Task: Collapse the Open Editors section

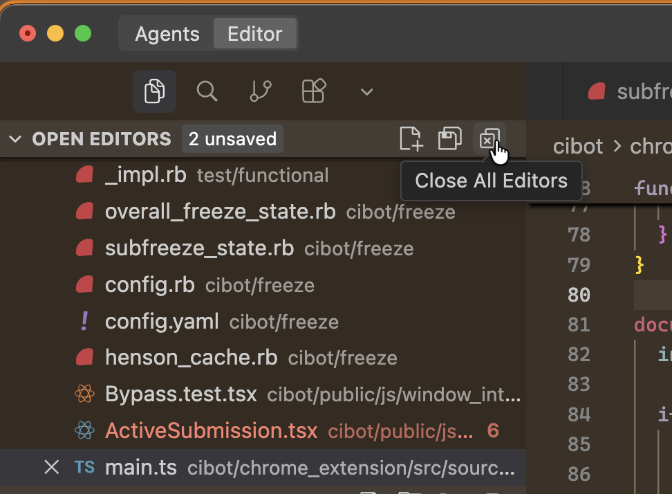Action: 15,139
